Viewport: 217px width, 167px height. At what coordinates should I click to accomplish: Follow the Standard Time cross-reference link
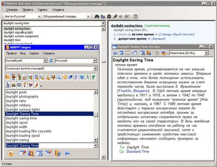[138, 151]
